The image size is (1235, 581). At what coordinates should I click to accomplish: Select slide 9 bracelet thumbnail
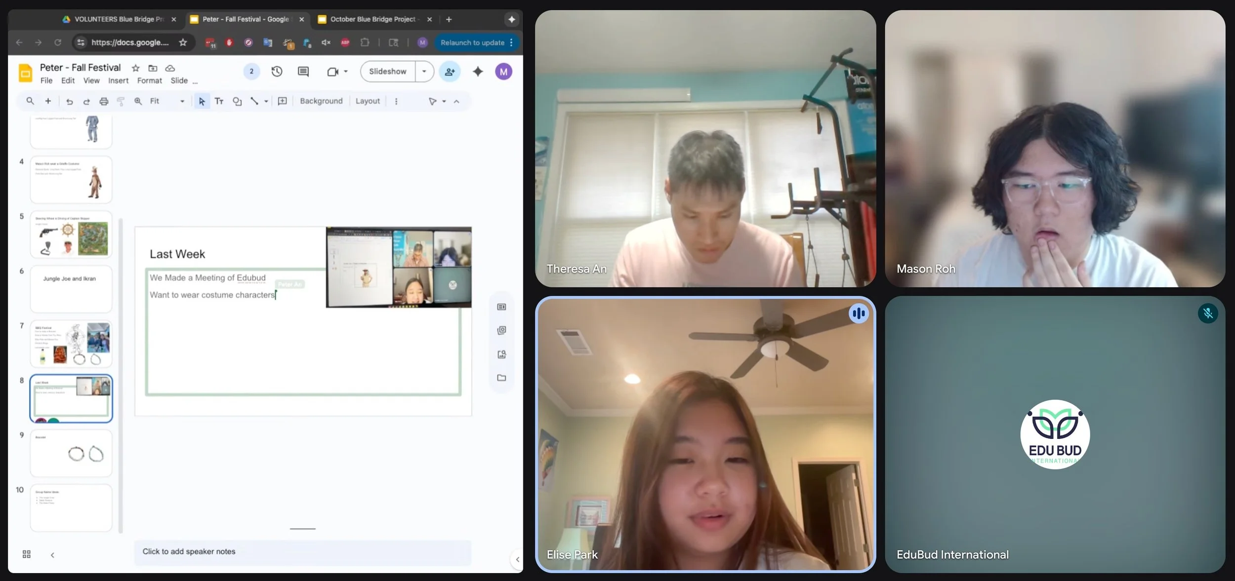pos(71,453)
